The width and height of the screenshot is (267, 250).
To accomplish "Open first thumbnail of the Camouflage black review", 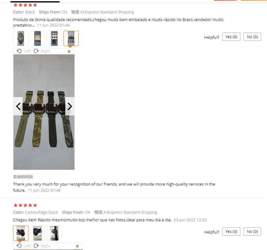I will click(x=21, y=233).
